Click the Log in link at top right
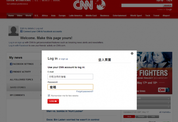Viewport: 178px width, 122px height. click(169, 1)
